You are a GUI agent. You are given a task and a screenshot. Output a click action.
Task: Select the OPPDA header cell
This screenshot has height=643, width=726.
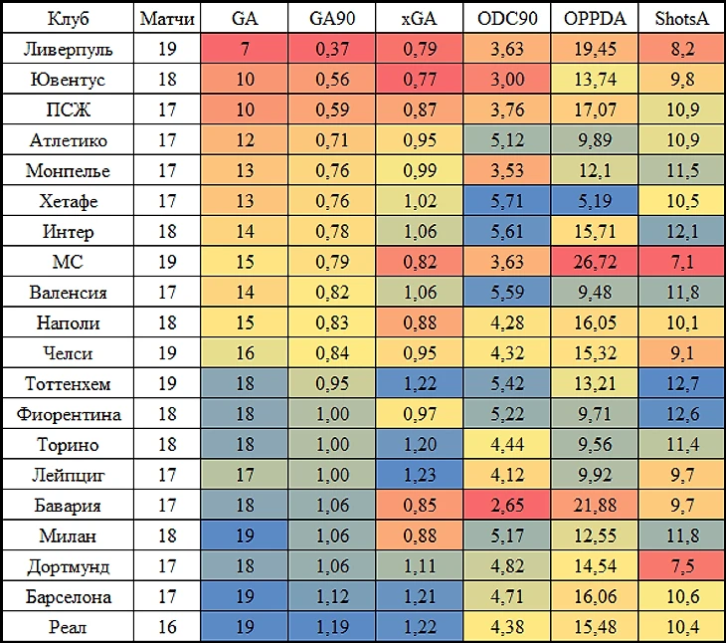(595, 18)
